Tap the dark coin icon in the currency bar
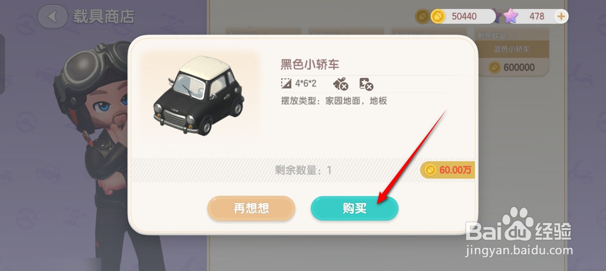Viewport: 606px width, 271px height. 422,17
